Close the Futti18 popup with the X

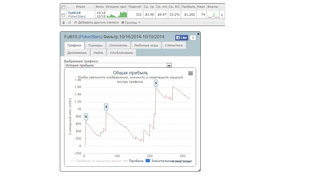coord(198,34)
